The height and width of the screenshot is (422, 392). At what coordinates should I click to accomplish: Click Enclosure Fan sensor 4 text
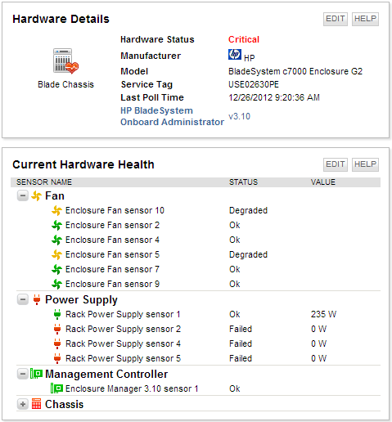tap(112, 240)
